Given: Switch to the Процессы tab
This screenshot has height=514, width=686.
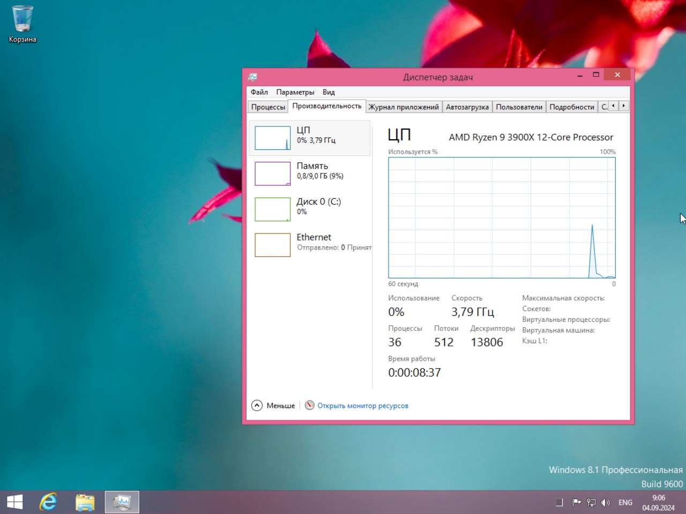Looking at the screenshot, I should (268, 107).
